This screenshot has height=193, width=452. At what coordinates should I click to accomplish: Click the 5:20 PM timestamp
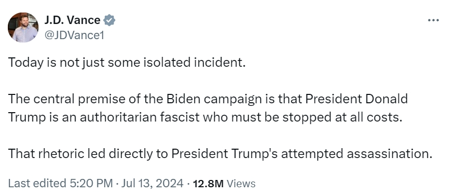coord(91,183)
